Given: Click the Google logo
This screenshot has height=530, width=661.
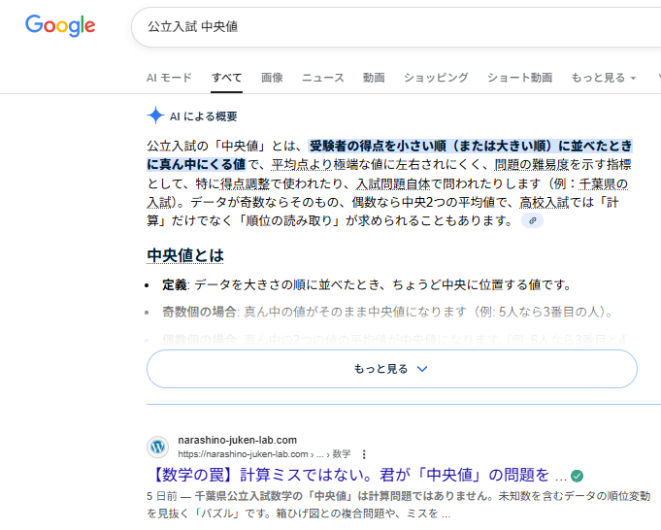Looking at the screenshot, I should [60, 26].
